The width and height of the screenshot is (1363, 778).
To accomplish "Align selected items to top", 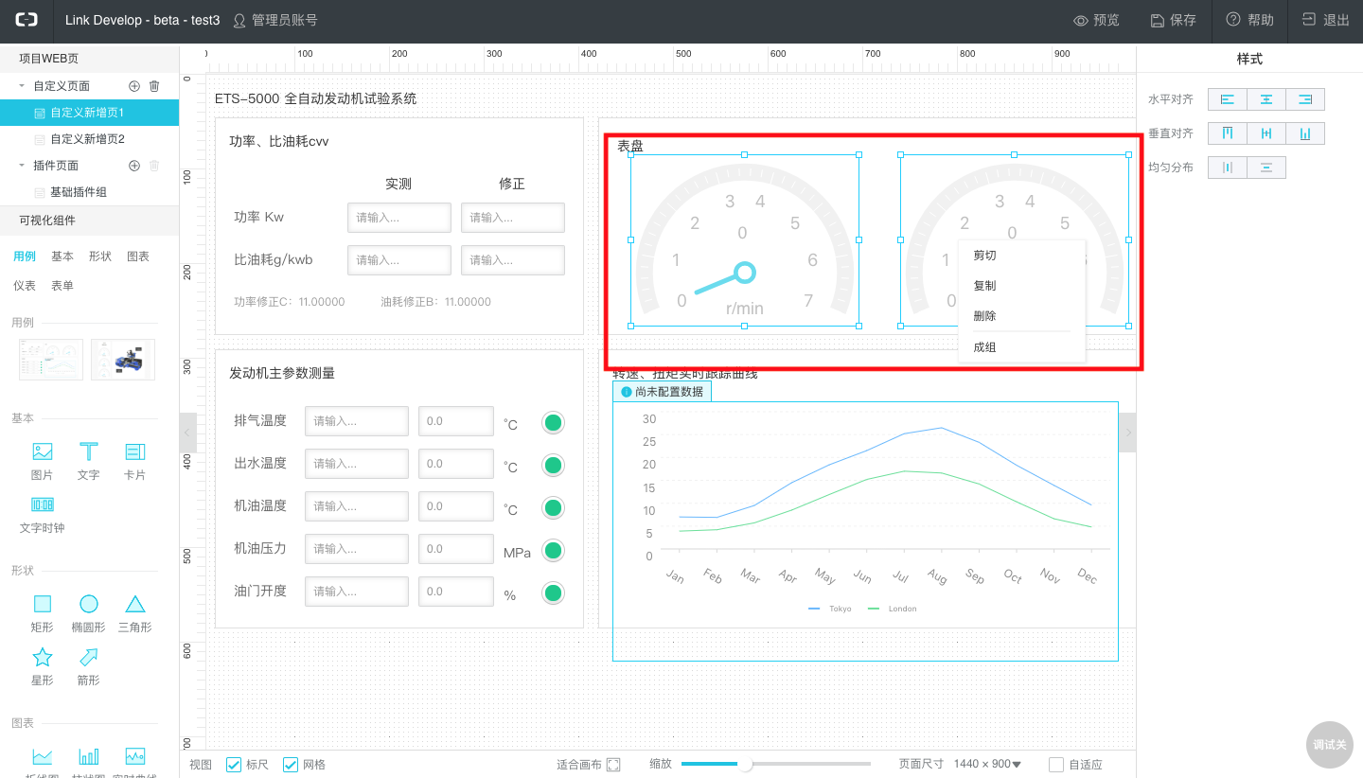I will point(1228,133).
